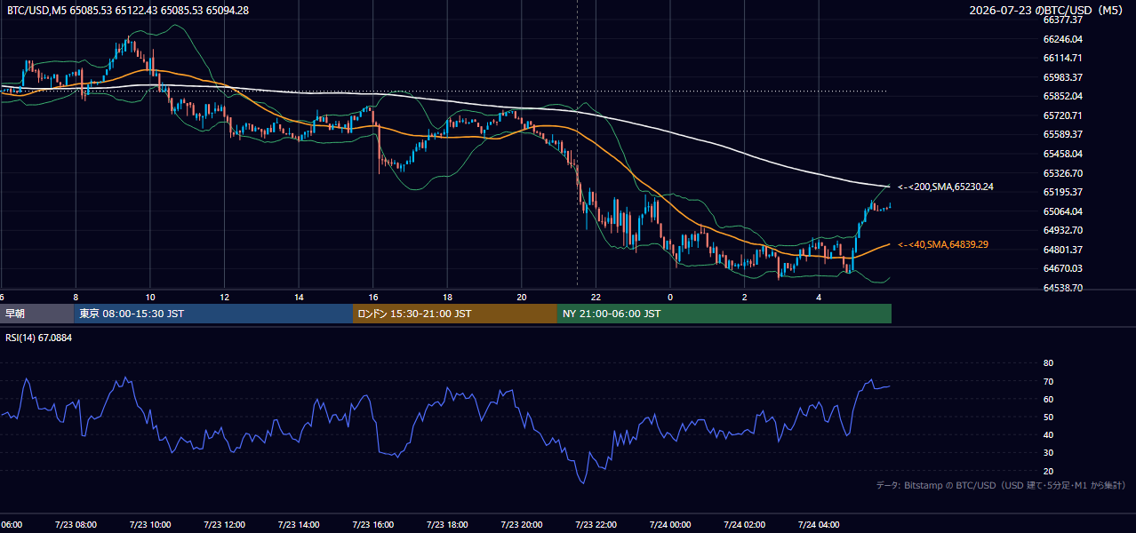The width and height of the screenshot is (1136, 533).
Task: Click hour tick 18 under price chart
Action: pyautogui.click(x=447, y=297)
